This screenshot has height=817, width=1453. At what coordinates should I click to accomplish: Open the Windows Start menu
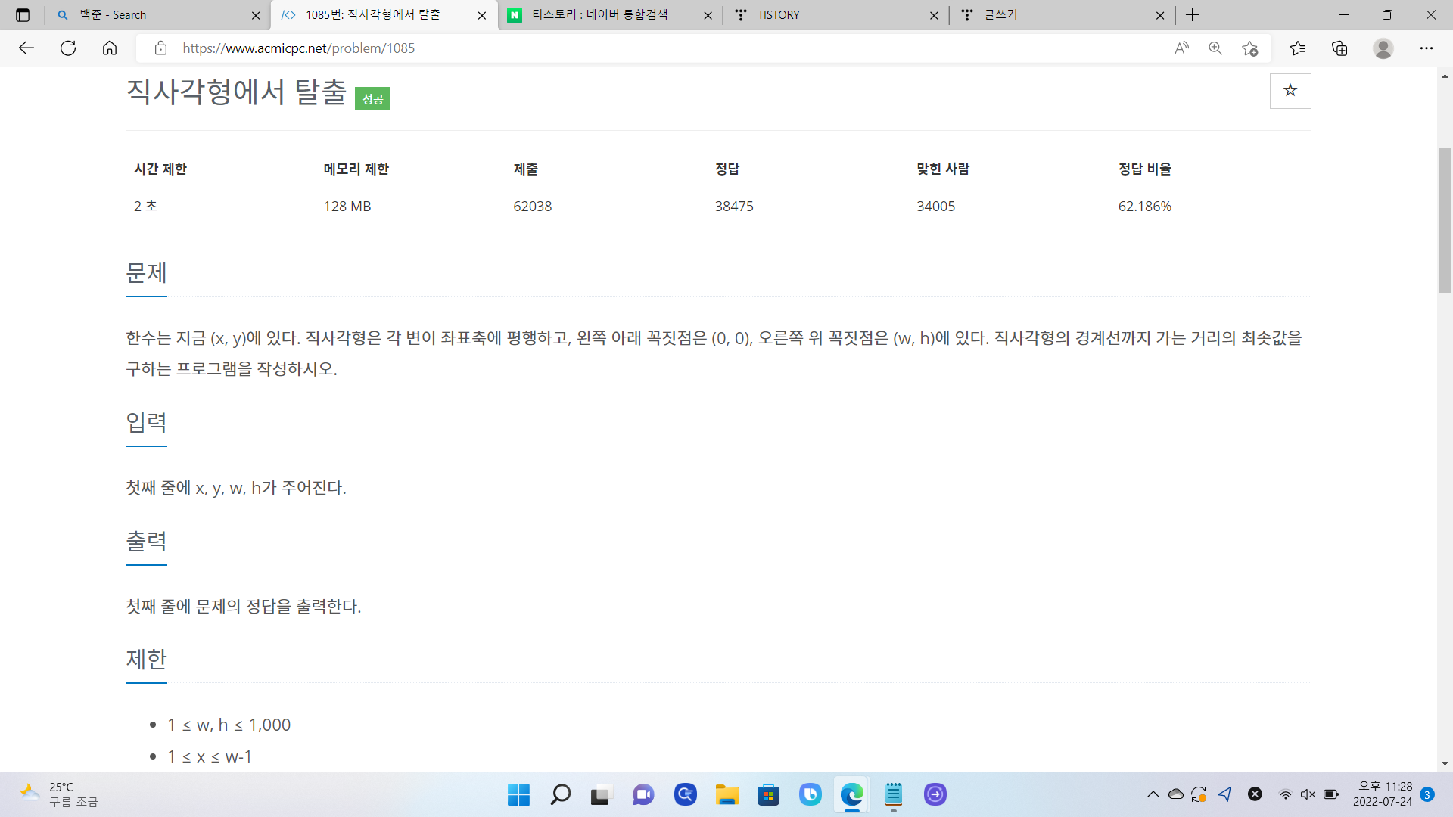tap(518, 794)
